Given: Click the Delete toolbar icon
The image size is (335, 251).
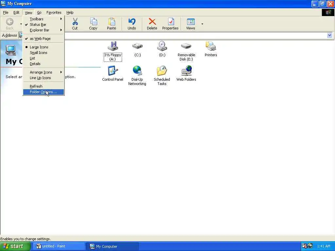Looking at the screenshot, I should [x=152, y=24].
